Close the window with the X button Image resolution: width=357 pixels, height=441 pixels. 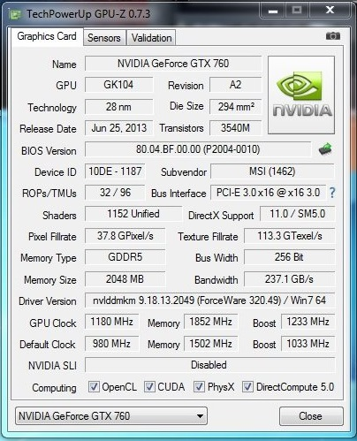tap(330, 11)
